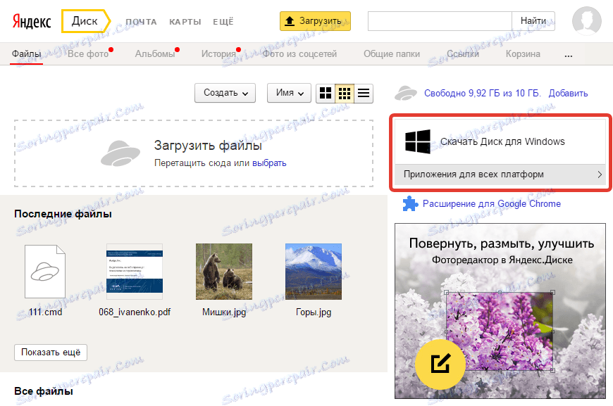This screenshot has width=613, height=406.
Task: Open the ЕЩЁ services menu
Action: point(223,22)
